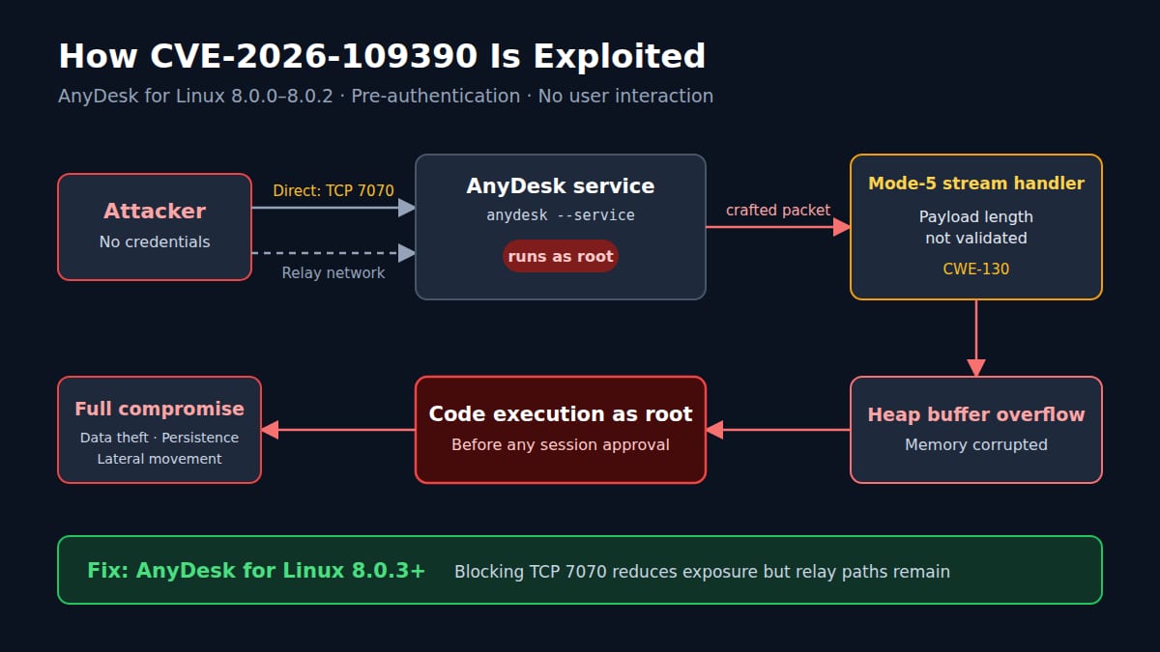Viewport: 1160px width, 652px height.
Task: Click the 'Payload length not validated' text
Action: [976, 227]
